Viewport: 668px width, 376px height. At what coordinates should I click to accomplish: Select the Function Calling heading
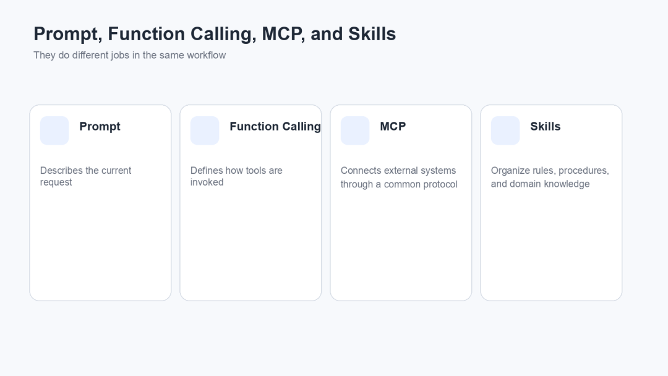(275, 127)
